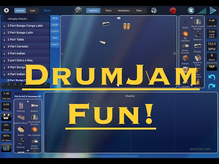Choose Big Calabash in the loop instrument list

point(185,36)
